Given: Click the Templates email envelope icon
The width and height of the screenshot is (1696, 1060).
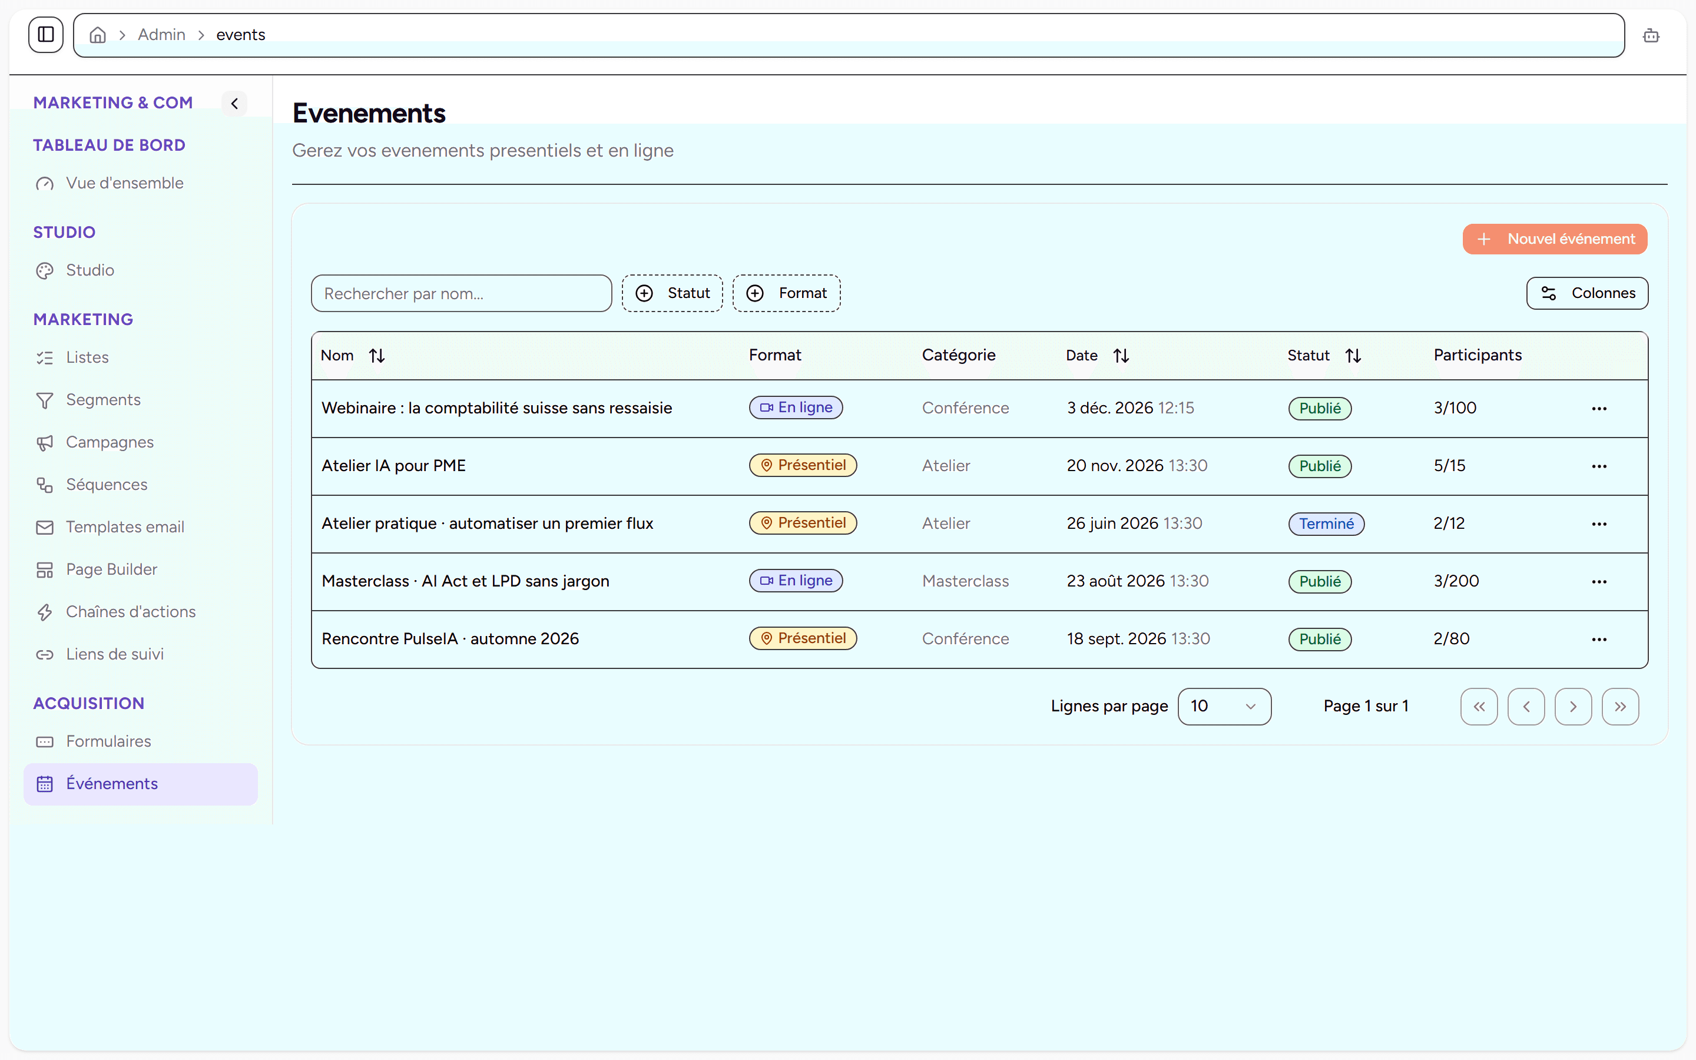Looking at the screenshot, I should pyautogui.click(x=45, y=527).
